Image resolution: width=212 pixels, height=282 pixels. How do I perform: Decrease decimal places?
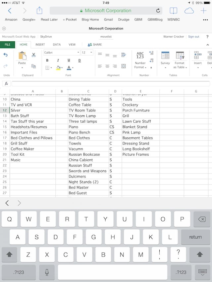pos(151,60)
